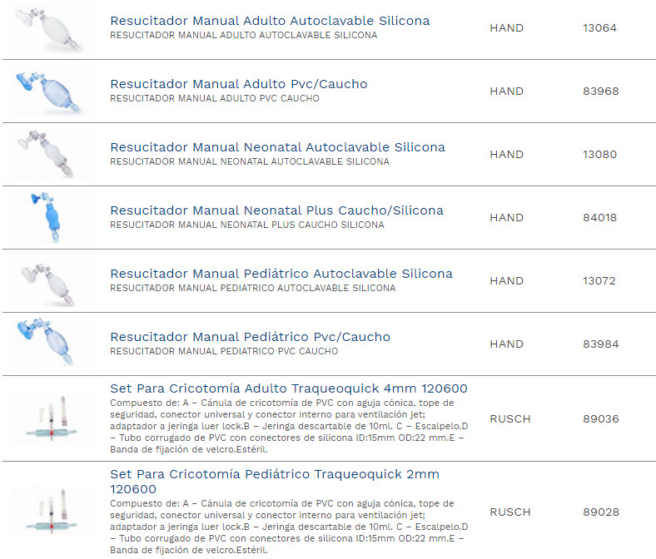Click the RUSCH brand for code 89036
Screen dimensions: 656x559
[509, 419]
